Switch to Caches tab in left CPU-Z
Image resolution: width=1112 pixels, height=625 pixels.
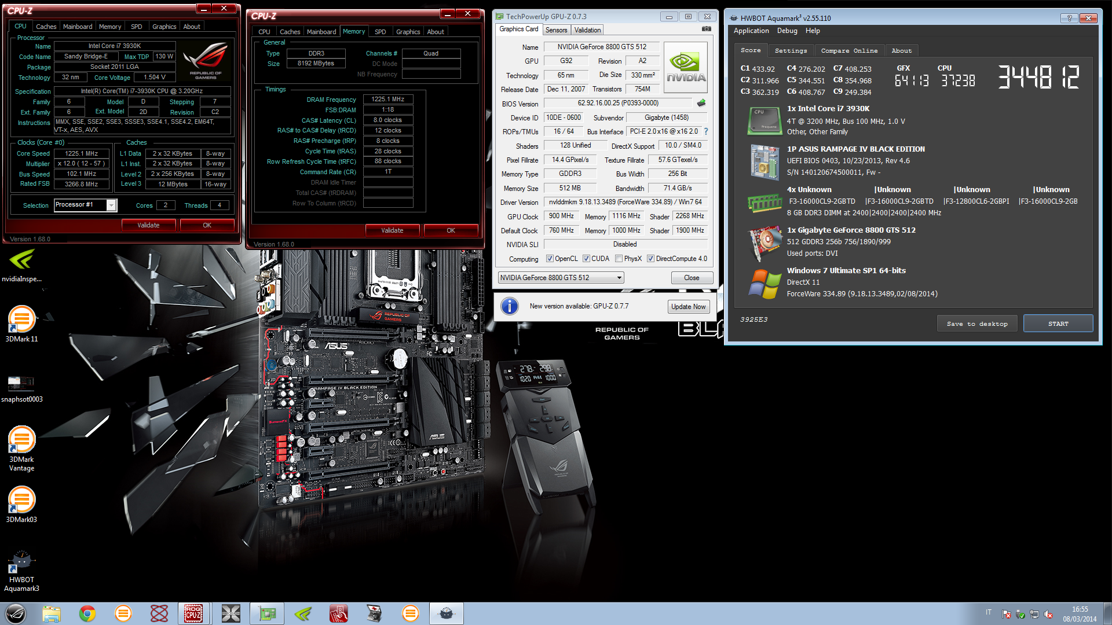pyautogui.click(x=46, y=27)
